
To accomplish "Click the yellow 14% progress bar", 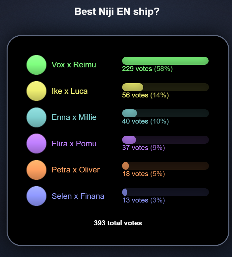I will pyautogui.click(x=165, y=87).
